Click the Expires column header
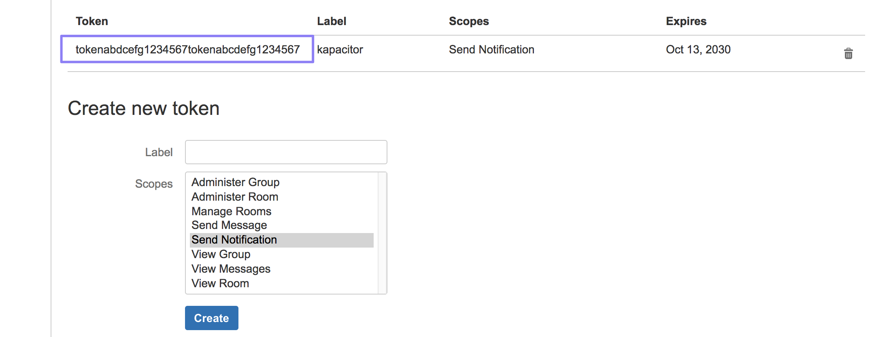Image resolution: width=889 pixels, height=337 pixels. click(686, 21)
